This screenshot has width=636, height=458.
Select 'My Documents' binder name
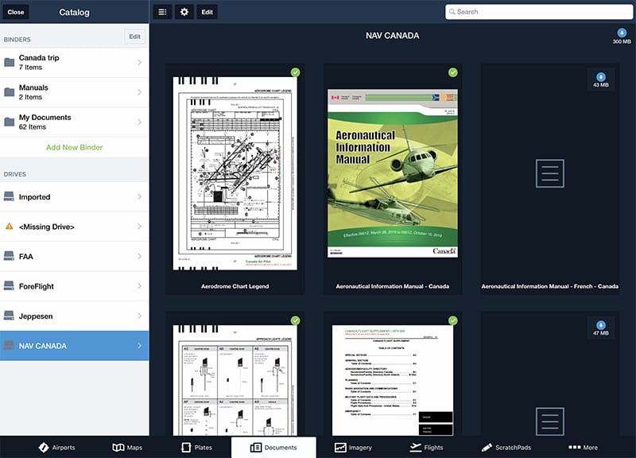(45, 117)
